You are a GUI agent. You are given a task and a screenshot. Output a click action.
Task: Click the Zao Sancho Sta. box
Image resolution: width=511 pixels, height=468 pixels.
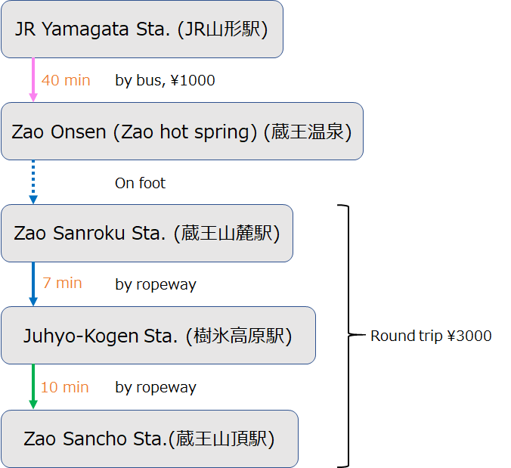(x=150, y=439)
